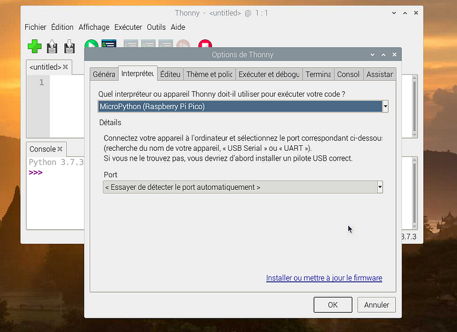Close the main Thonny window

[416, 13]
